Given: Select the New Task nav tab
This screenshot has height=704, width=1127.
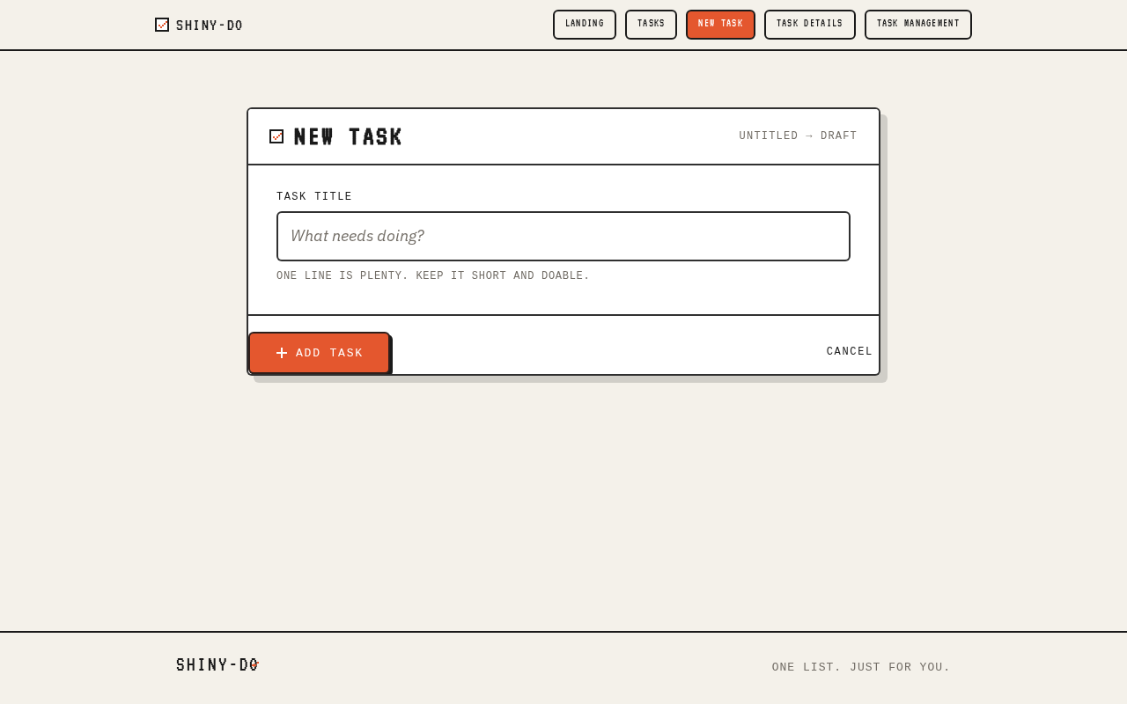Looking at the screenshot, I should pos(720,25).
